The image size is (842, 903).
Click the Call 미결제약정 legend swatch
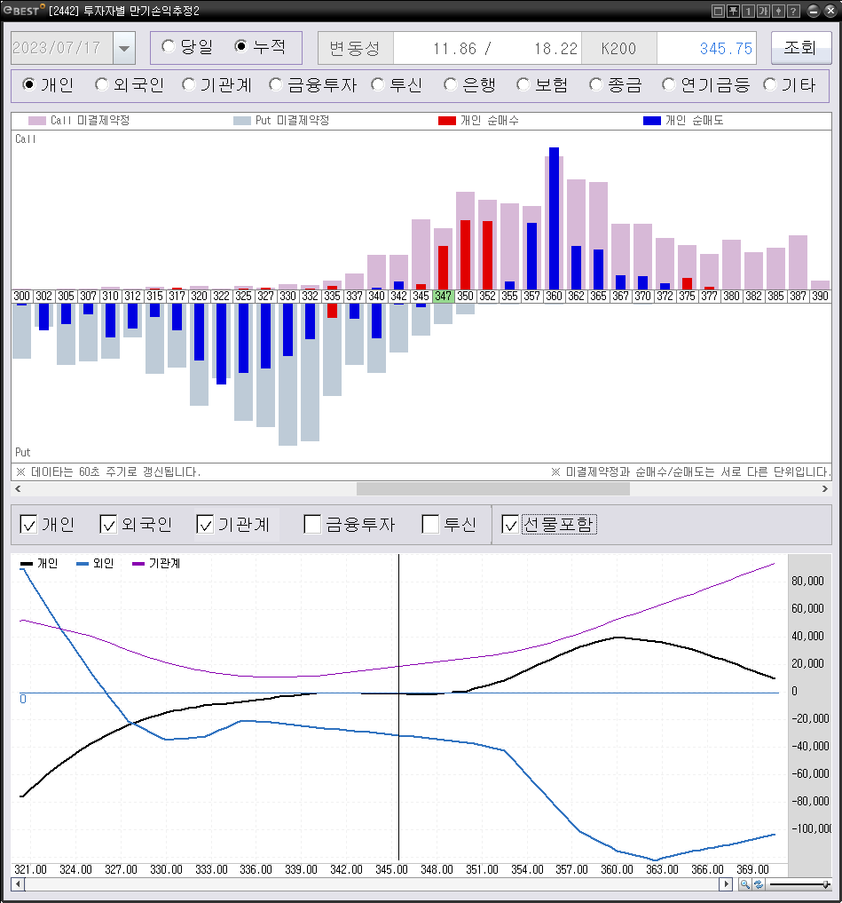point(37,121)
